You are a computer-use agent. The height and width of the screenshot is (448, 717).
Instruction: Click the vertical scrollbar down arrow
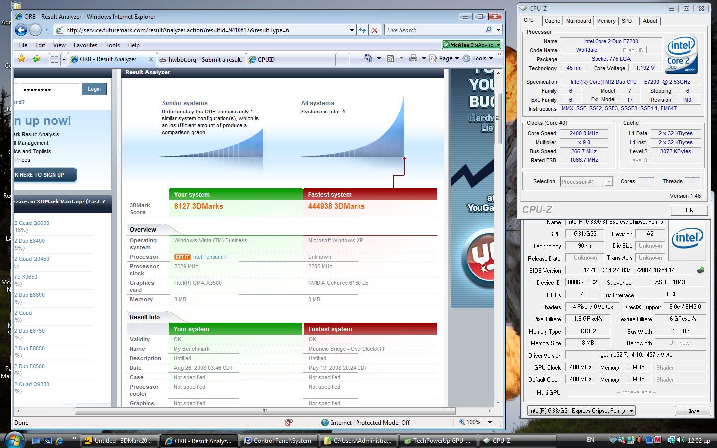(498, 402)
